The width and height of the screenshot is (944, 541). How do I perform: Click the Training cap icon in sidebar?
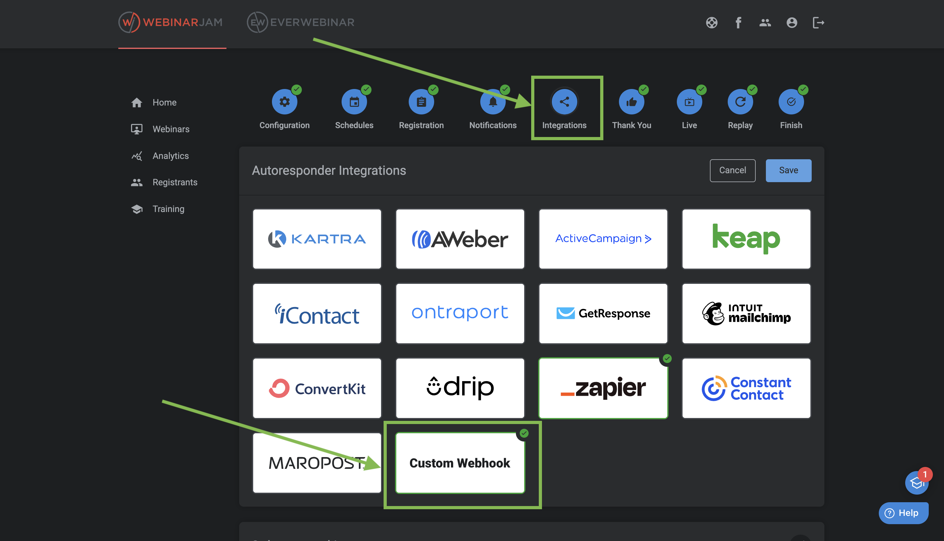coord(136,209)
